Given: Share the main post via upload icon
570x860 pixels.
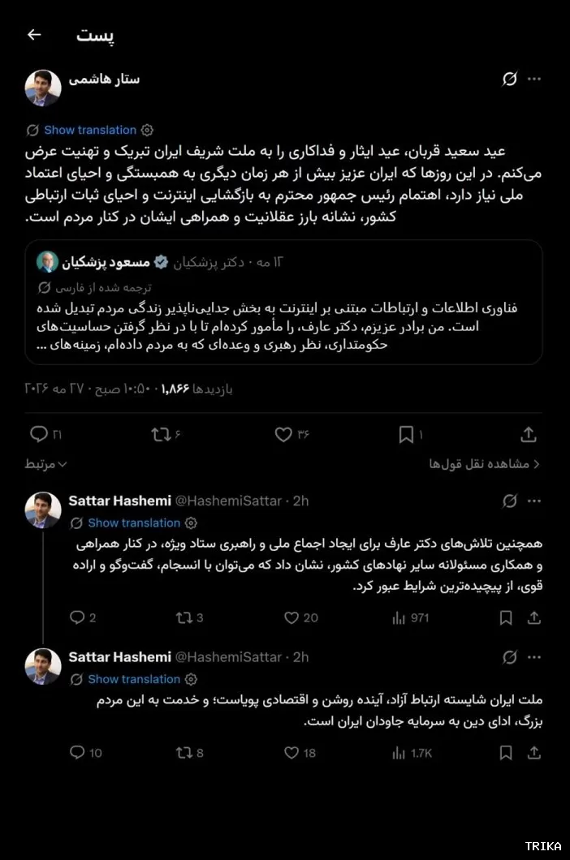Looking at the screenshot, I should pos(529,435).
